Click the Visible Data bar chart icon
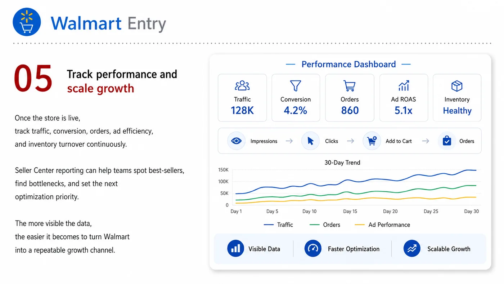504x284 pixels. pos(236,249)
